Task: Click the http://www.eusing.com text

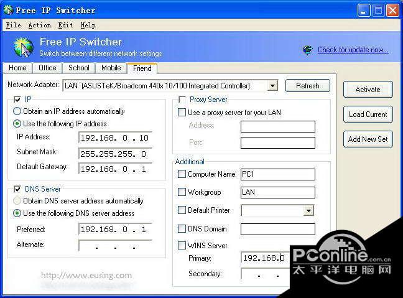Action: pyautogui.click(x=86, y=276)
